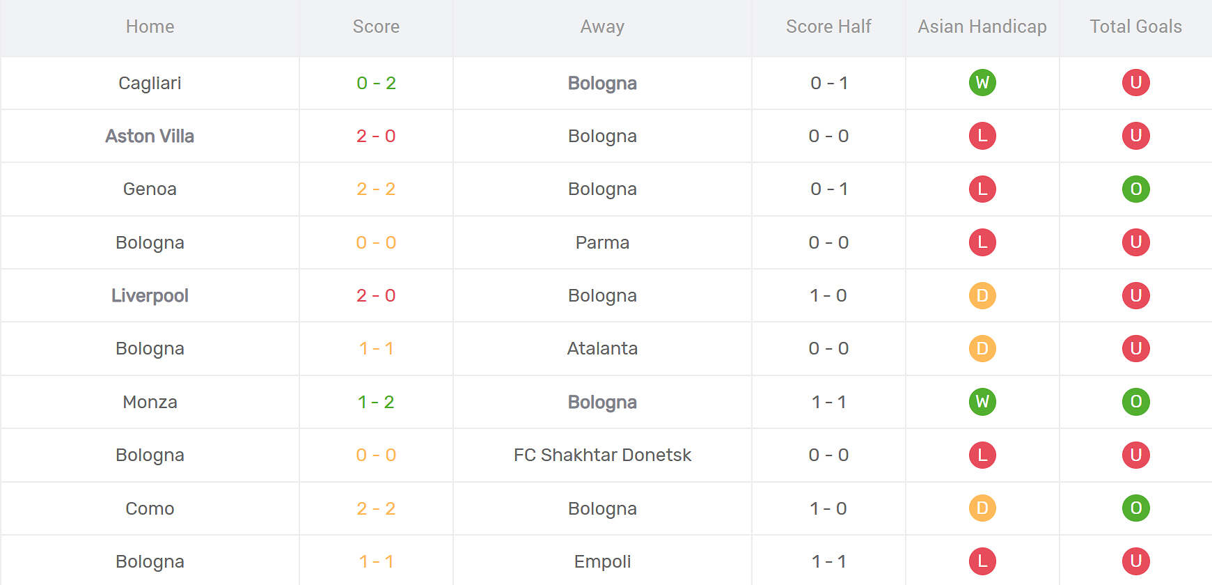This screenshot has width=1212, height=585.
Task: Click green O total goals badge in Monza row
Action: pos(1135,402)
